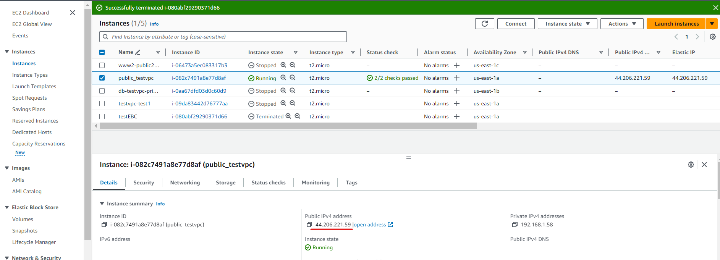Open the Instance state dropdown

coord(568,24)
